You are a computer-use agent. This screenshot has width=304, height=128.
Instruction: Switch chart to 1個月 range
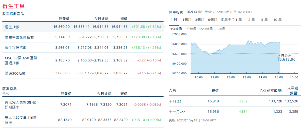187,20
